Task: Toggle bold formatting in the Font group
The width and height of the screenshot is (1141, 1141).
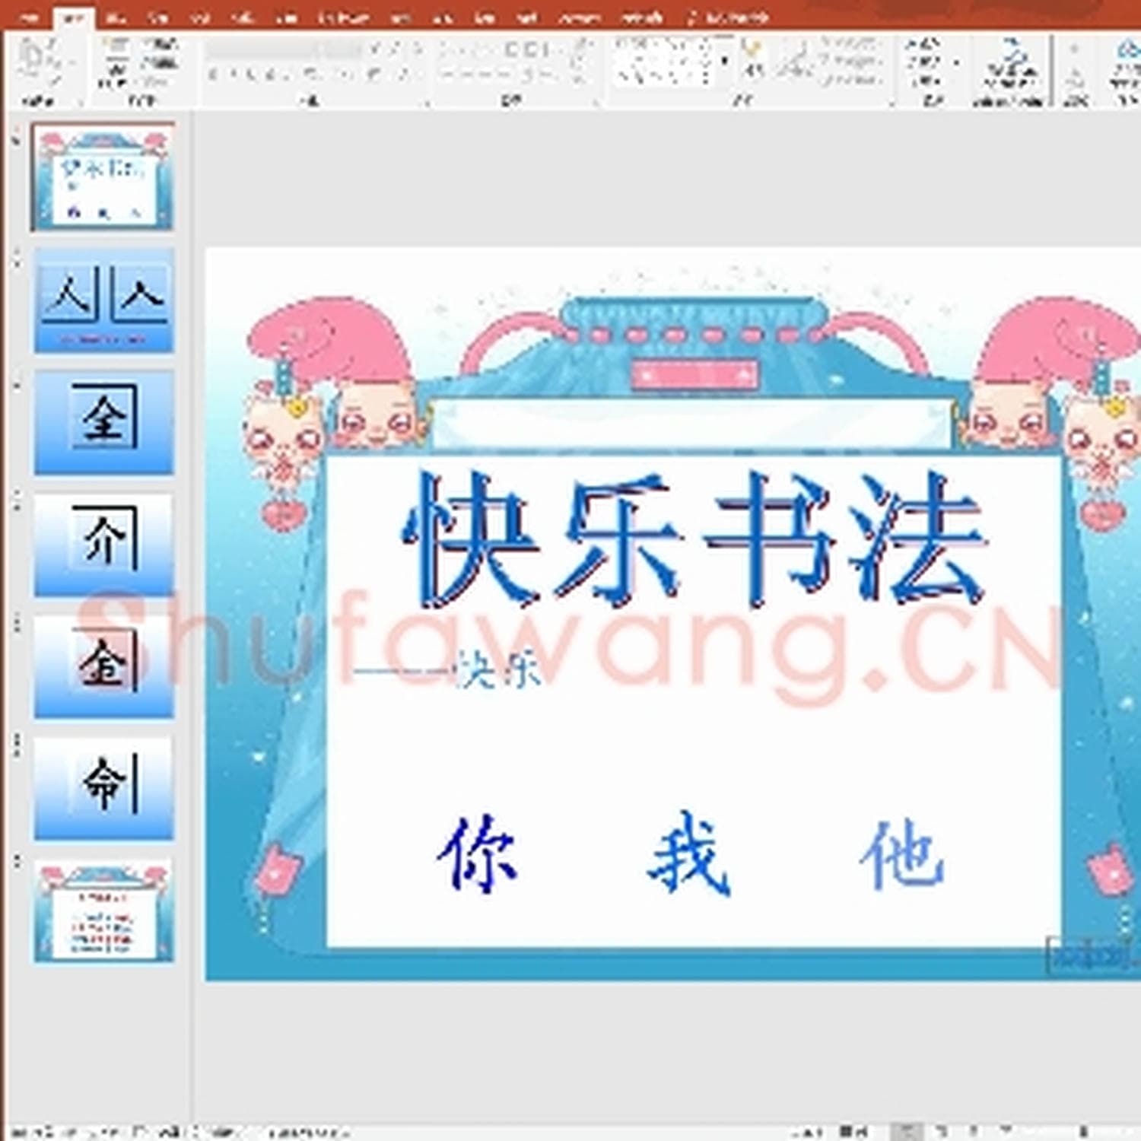Action: pos(214,75)
